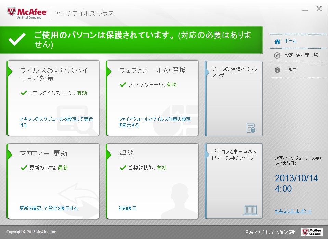Click パソコンとホームネットワーク用のツール panel title
The height and width of the screenshot is (239, 328).
[234, 155]
